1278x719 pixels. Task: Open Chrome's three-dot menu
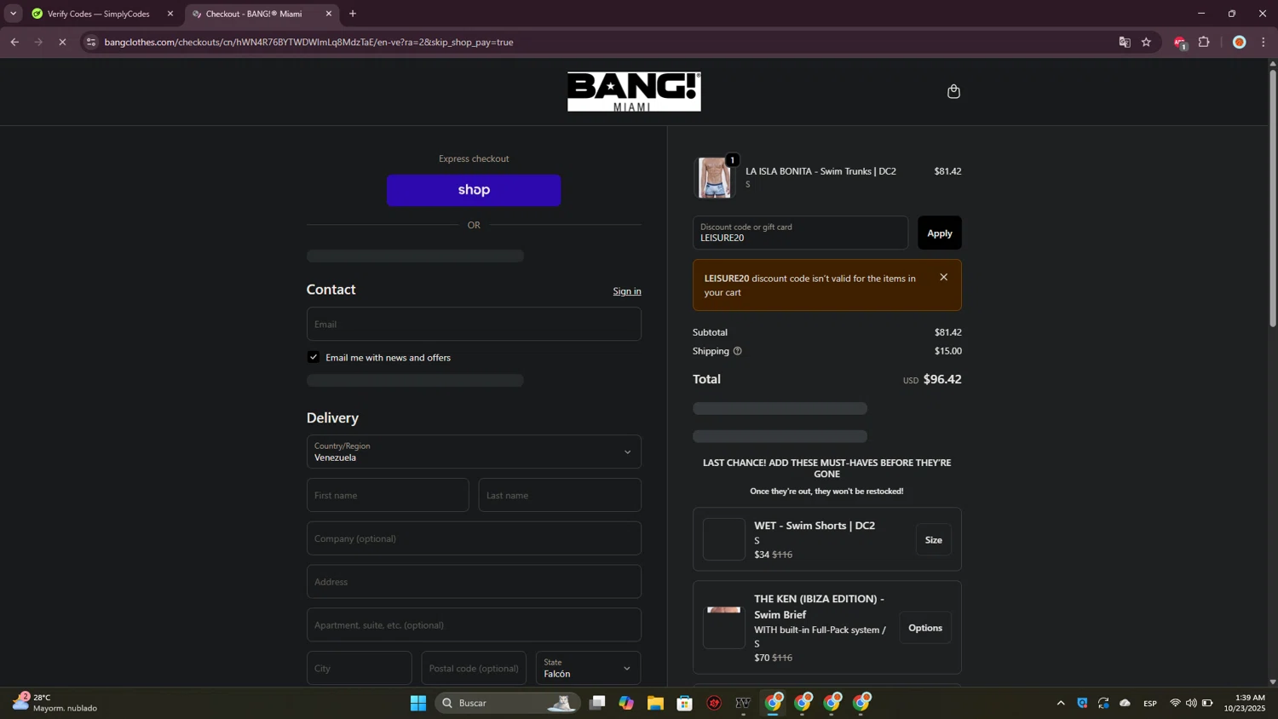1264,42
